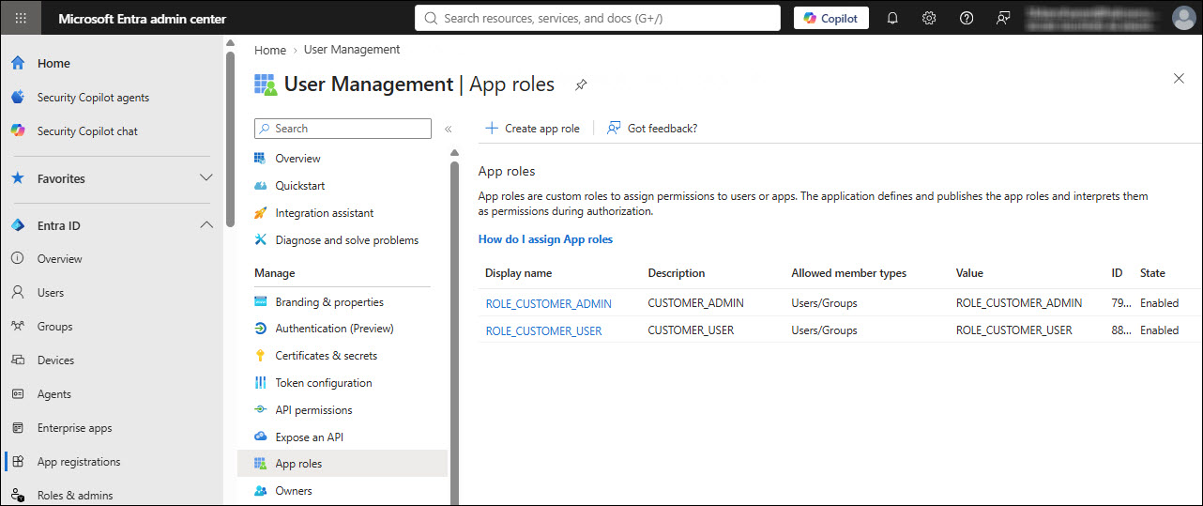
Task: Open How do I assign App roles link
Action: click(545, 239)
